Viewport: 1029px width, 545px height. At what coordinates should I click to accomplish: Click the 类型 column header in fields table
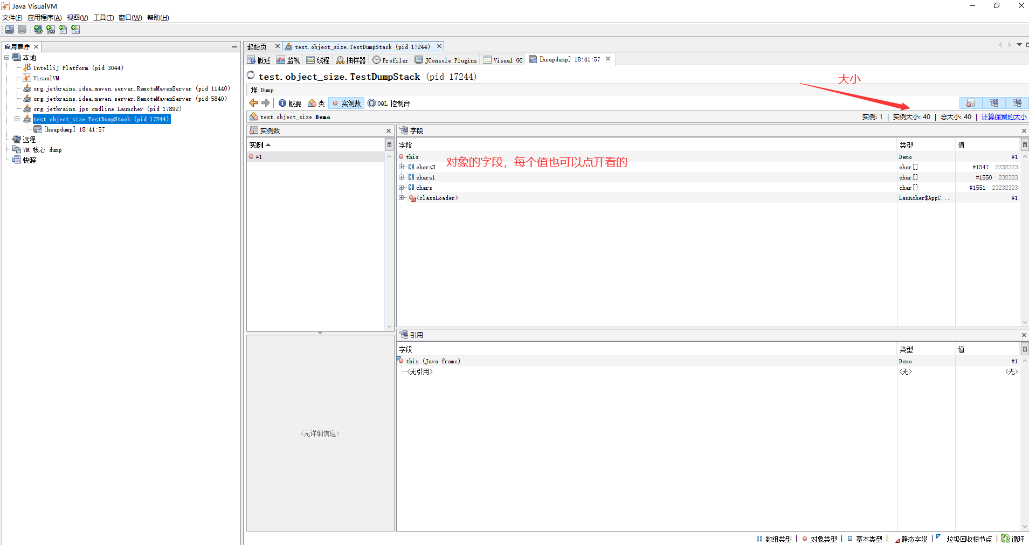click(x=926, y=145)
